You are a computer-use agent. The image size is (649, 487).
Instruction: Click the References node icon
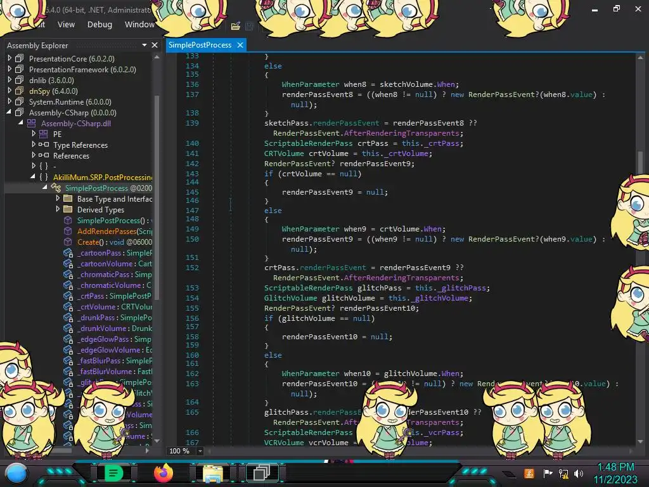(x=44, y=155)
